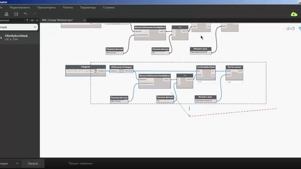Save the graph with the floppy icon
The width and height of the screenshot is (301, 169).
coord(16,14)
